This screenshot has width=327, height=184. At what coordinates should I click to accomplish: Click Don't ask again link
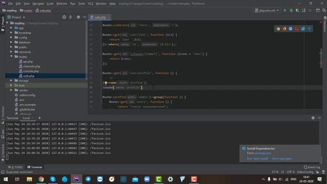(282, 158)
